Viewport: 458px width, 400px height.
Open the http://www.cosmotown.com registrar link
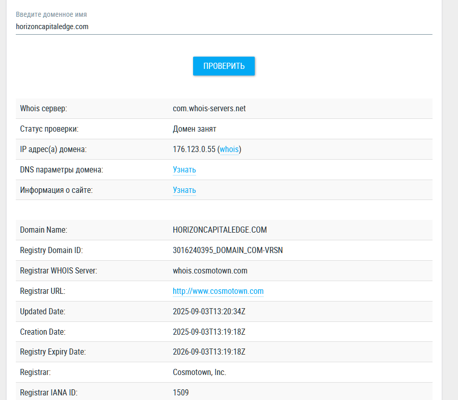point(218,291)
